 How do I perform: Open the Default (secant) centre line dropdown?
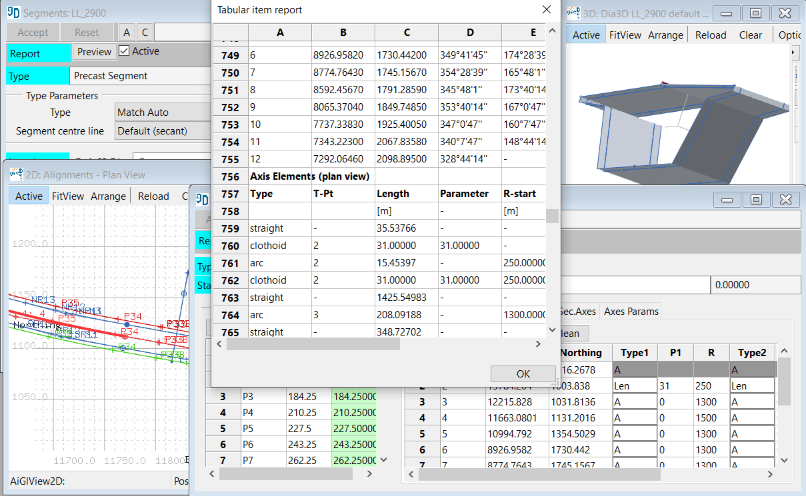(162, 131)
